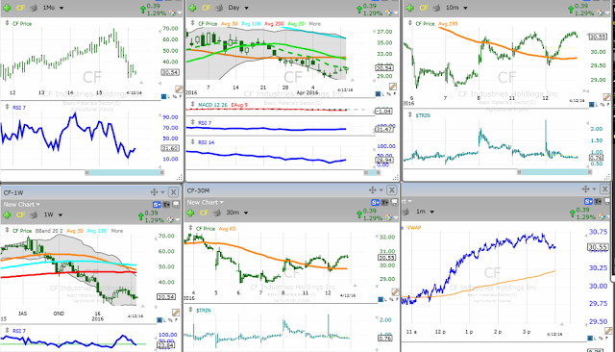Click the yellow CF symbol in the 30m chart toolbar
The width and height of the screenshot is (615, 352).
tap(204, 213)
